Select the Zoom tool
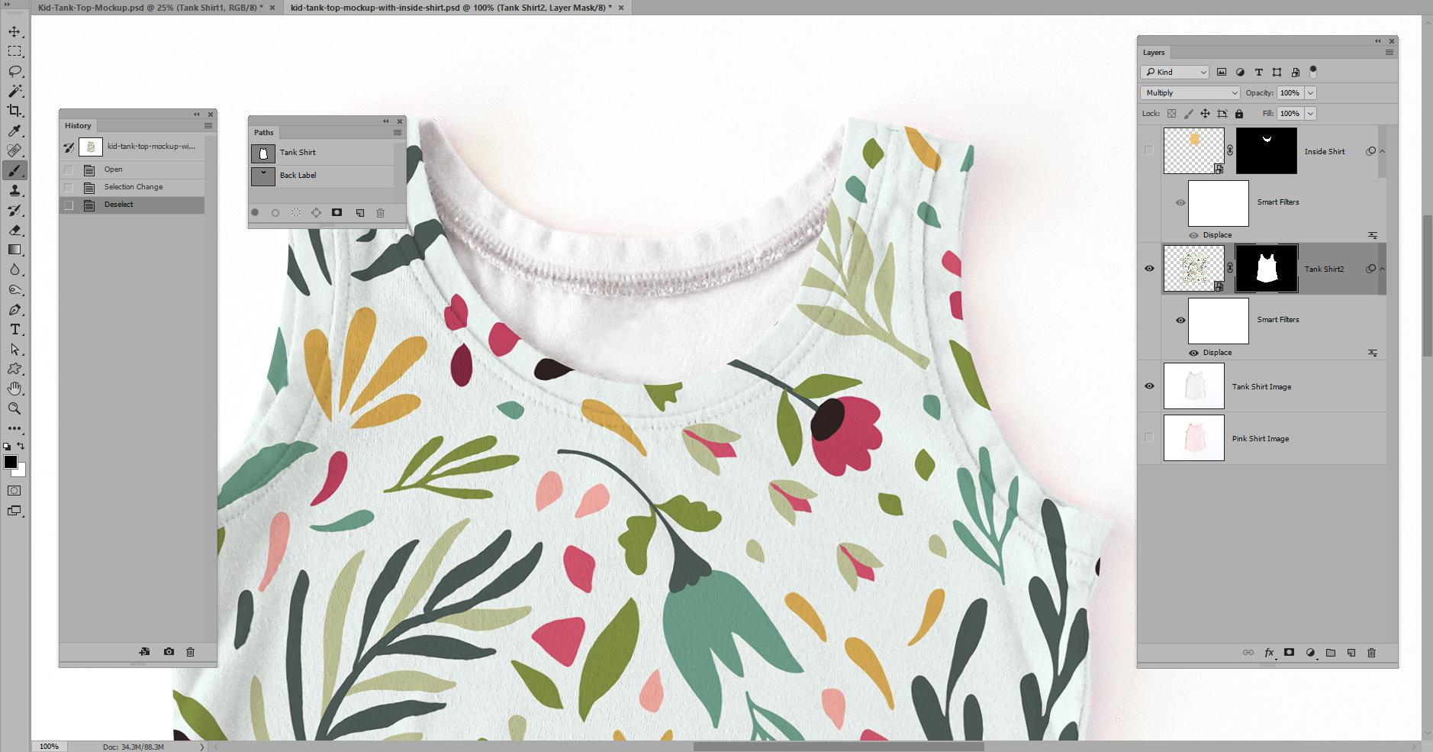Viewport: 1433px width, 752px height. [x=14, y=408]
